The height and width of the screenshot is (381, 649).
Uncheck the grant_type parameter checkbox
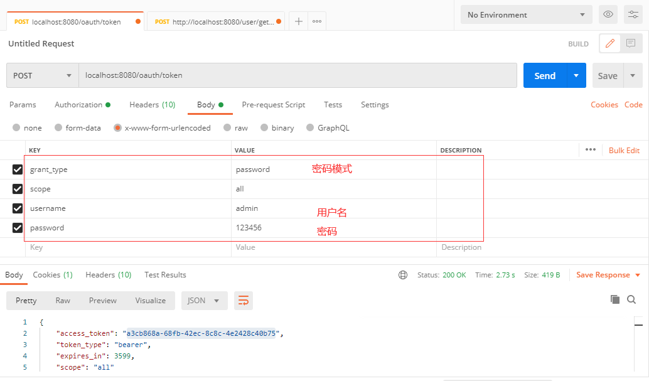click(18, 169)
